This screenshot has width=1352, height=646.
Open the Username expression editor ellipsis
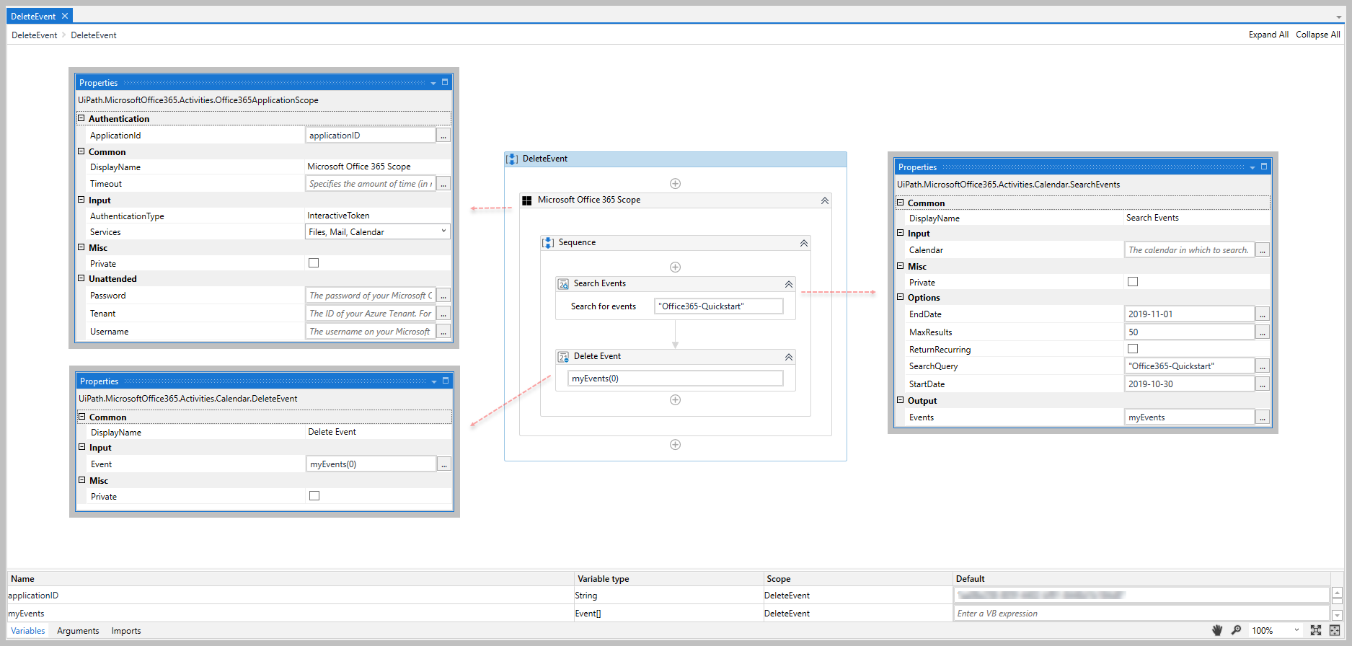444,332
